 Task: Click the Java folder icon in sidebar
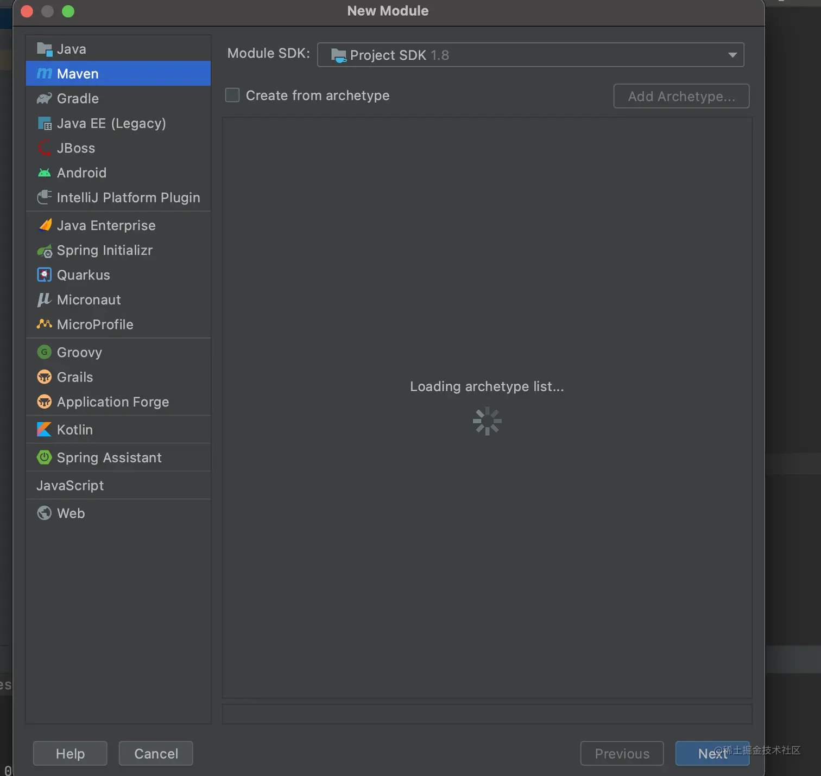pyautogui.click(x=45, y=49)
